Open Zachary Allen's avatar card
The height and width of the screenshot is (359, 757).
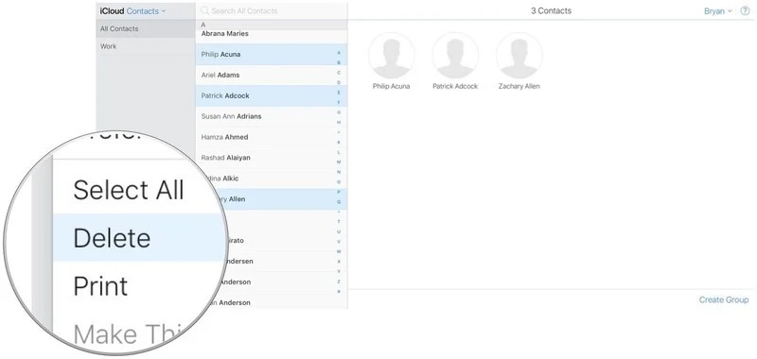519,56
